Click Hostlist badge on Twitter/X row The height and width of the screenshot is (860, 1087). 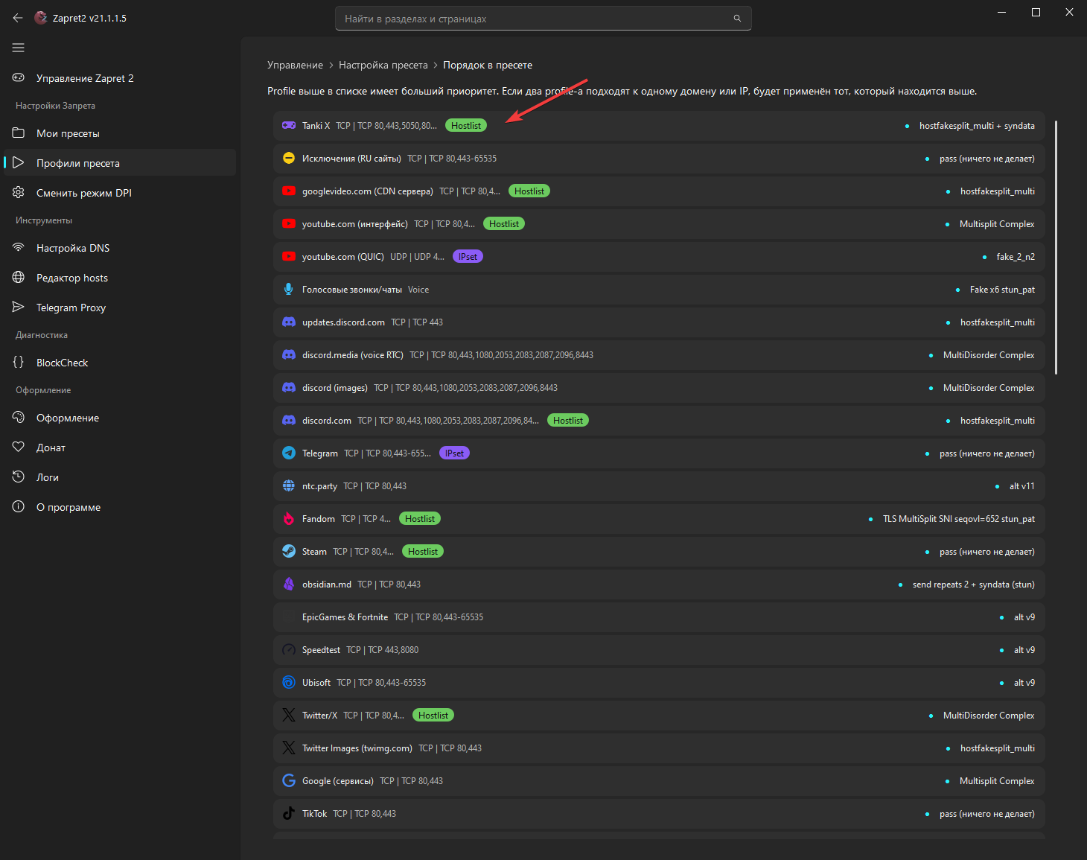[x=433, y=716]
